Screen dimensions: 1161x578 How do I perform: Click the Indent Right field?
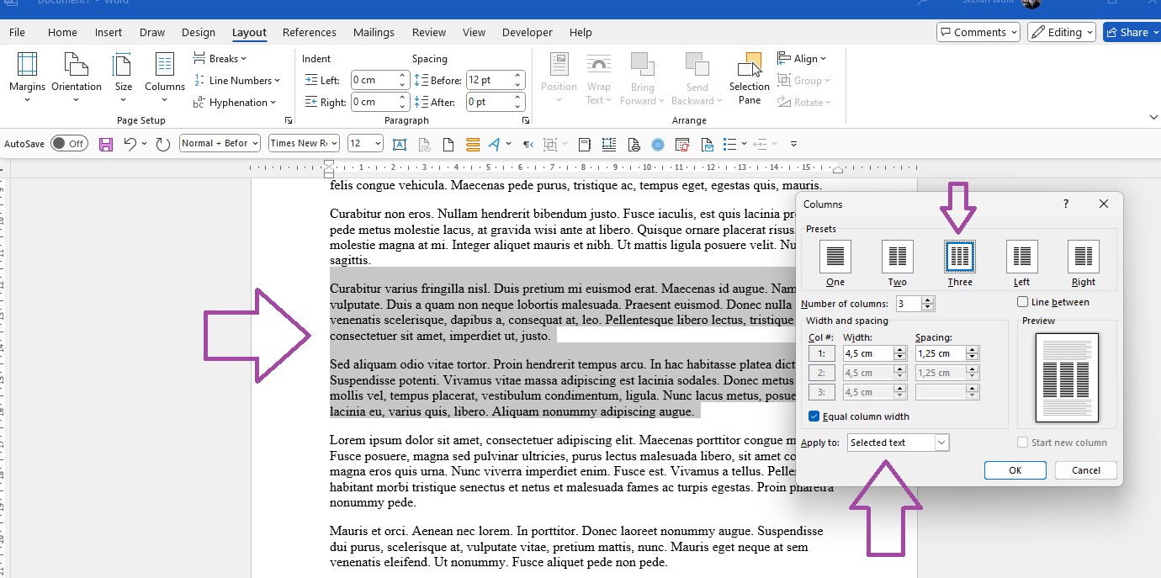coord(374,102)
